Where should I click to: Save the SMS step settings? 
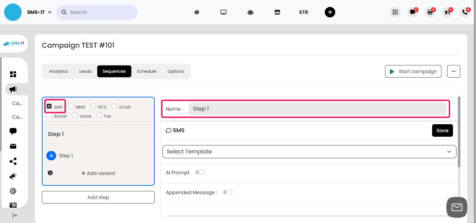[x=442, y=130]
